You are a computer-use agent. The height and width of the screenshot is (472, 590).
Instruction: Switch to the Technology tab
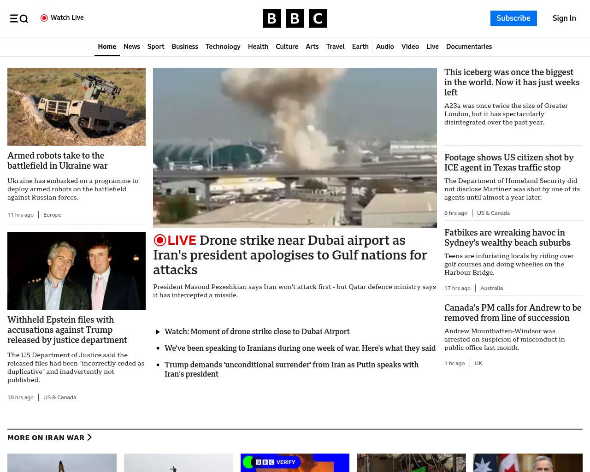coord(223,47)
